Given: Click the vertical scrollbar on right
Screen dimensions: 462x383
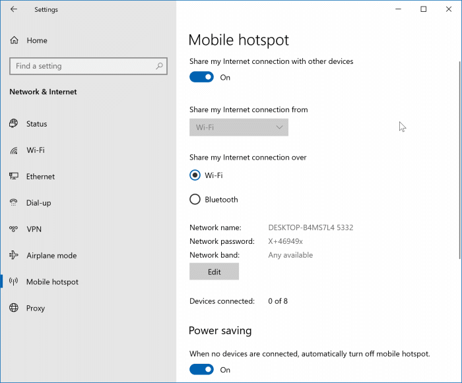Looking at the screenshot, I should coord(459,160).
